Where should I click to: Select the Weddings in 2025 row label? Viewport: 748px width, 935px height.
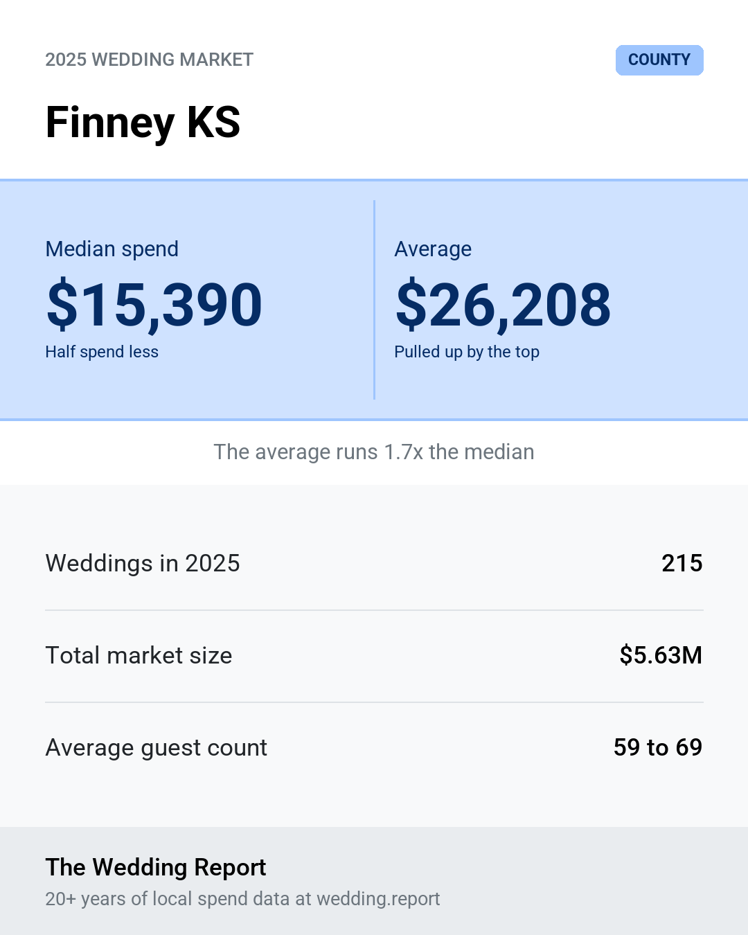[143, 563]
